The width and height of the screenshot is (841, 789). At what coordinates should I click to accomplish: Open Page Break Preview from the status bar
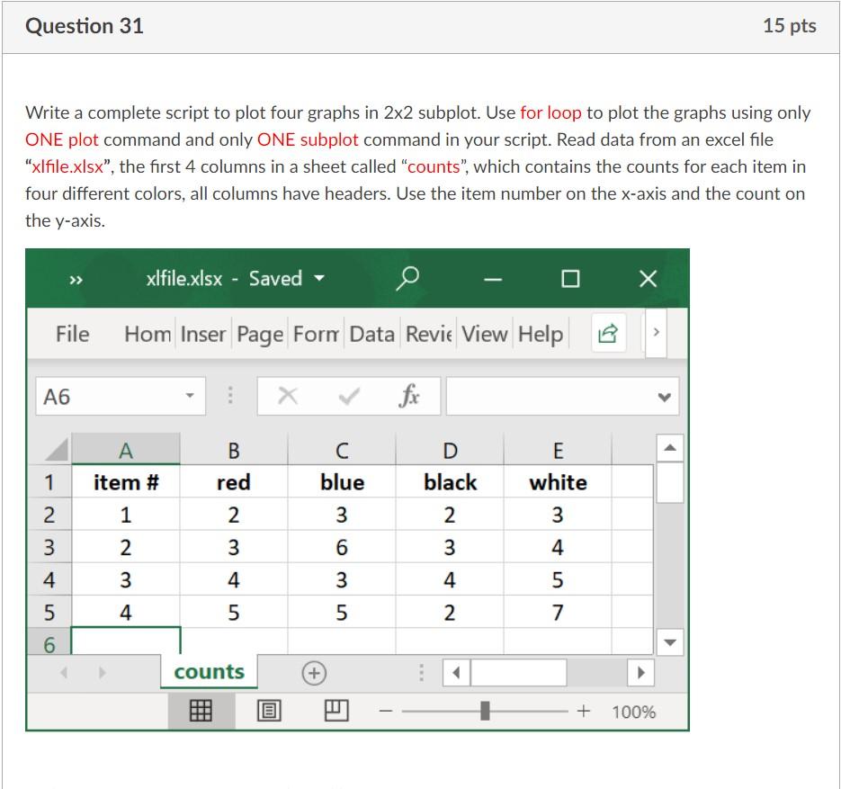(x=334, y=710)
